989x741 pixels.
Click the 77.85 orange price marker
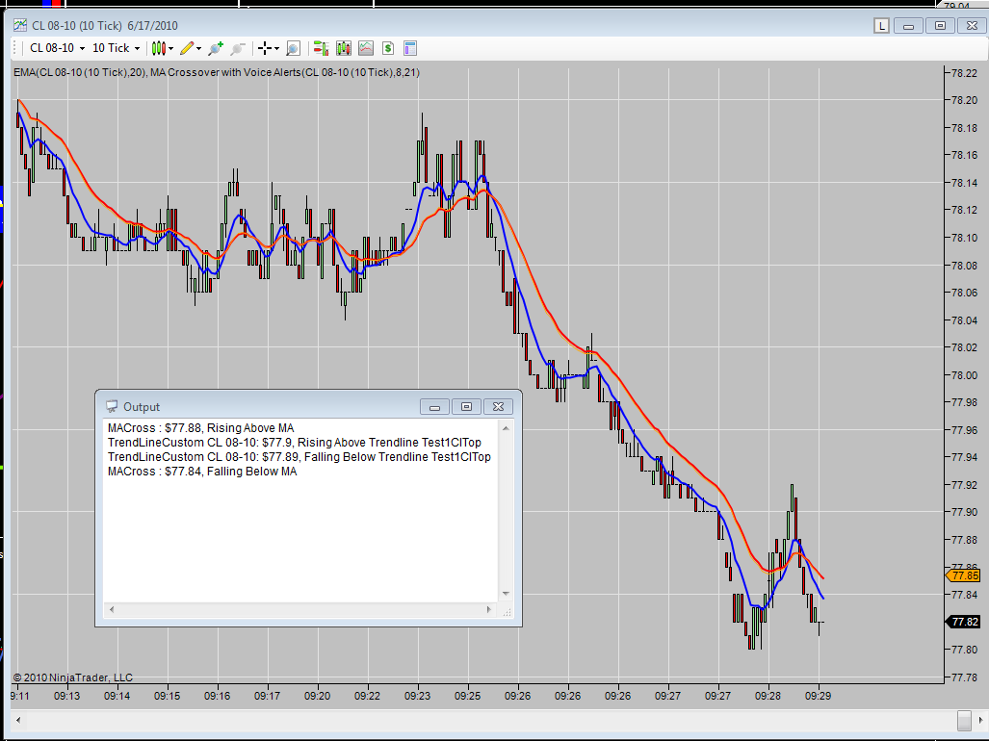[962, 575]
